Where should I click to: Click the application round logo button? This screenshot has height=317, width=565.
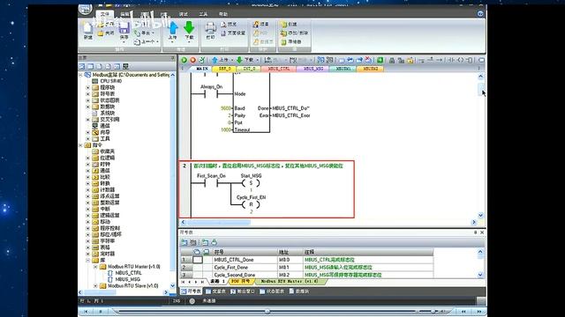pyautogui.click(x=85, y=9)
